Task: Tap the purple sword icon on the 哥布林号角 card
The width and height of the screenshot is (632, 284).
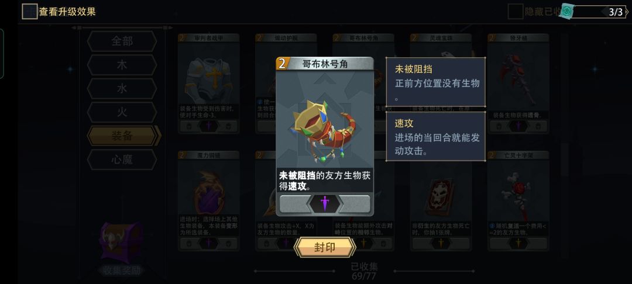Action: tap(325, 203)
